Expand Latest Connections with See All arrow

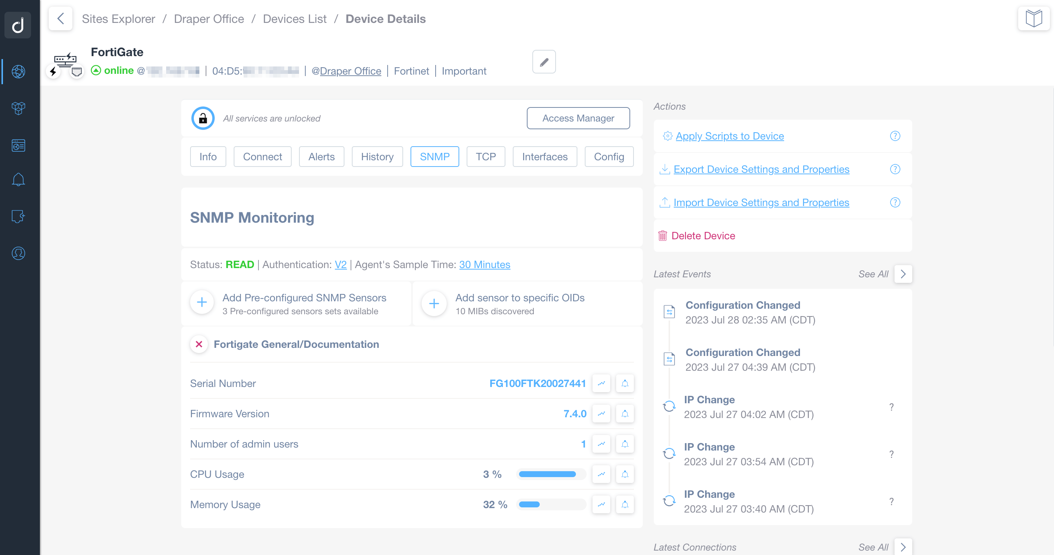pyautogui.click(x=903, y=547)
